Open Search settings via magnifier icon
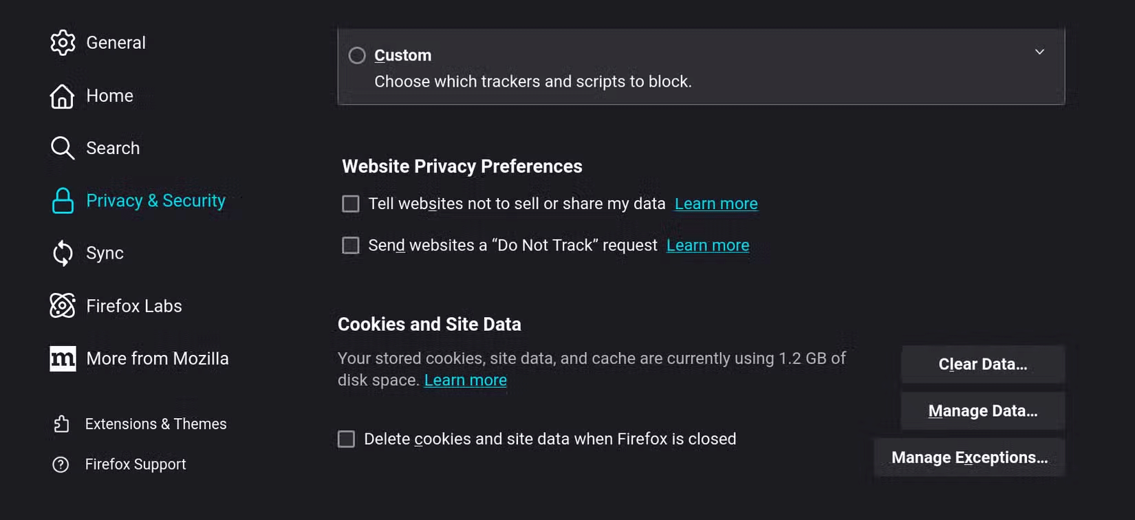 click(63, 148)
